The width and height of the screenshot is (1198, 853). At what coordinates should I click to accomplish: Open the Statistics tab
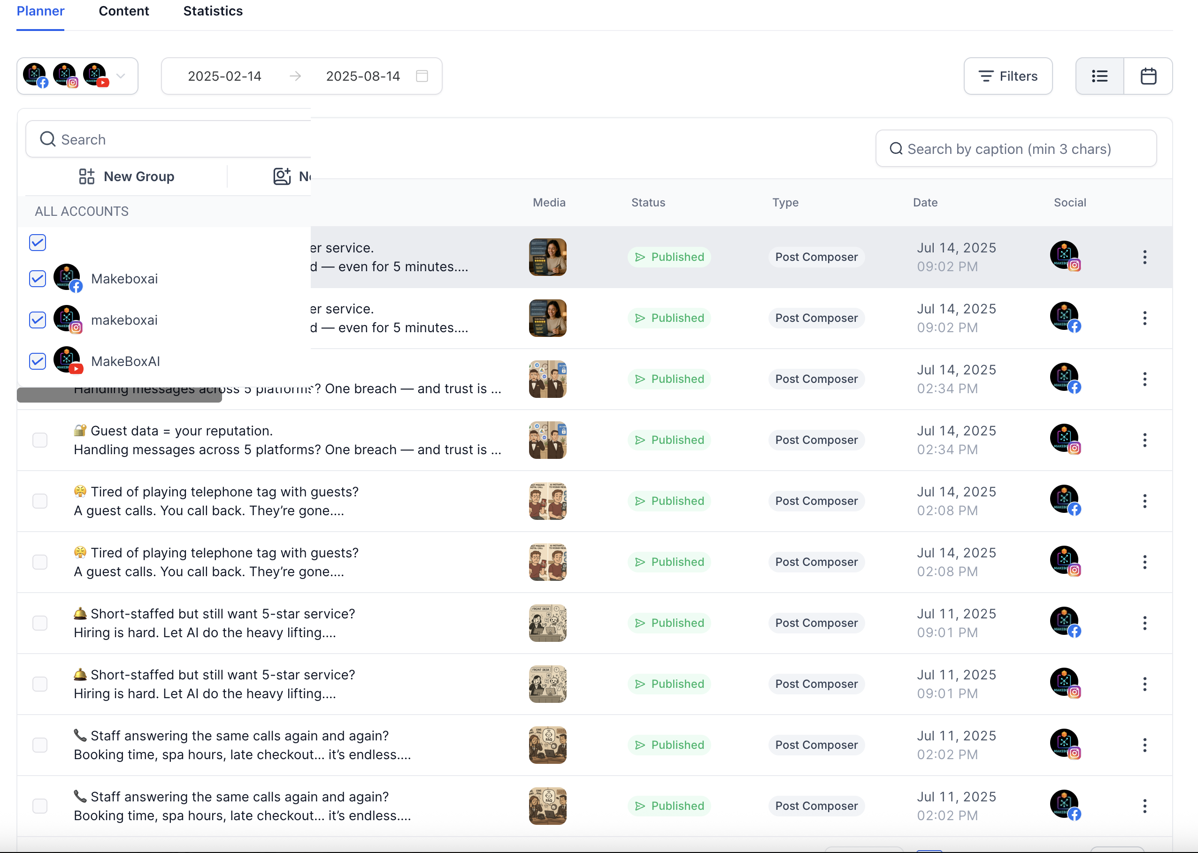213,11
